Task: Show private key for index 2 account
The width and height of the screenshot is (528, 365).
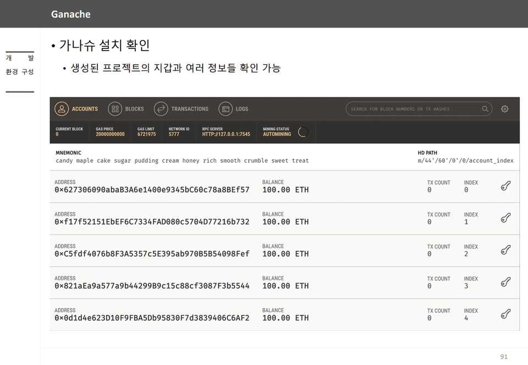Action: point(506,250)
